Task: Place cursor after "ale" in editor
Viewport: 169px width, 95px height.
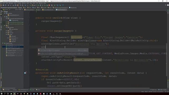Action: click(46, 47)
